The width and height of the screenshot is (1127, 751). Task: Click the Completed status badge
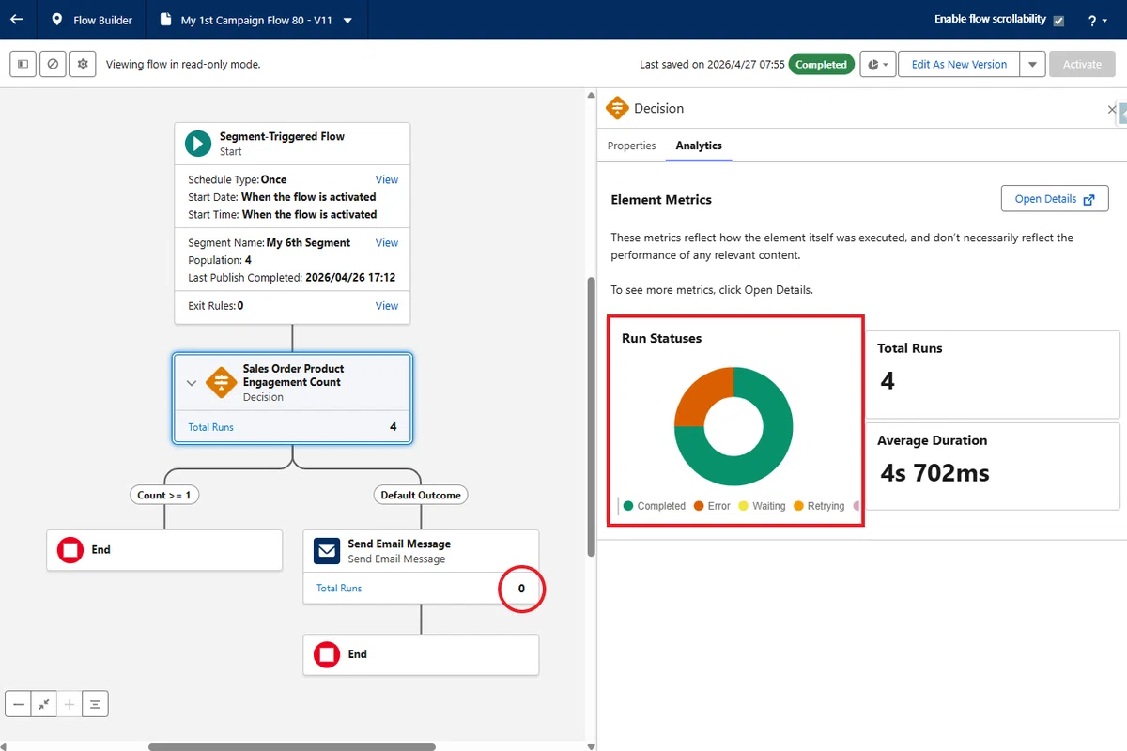coord(822,64)
